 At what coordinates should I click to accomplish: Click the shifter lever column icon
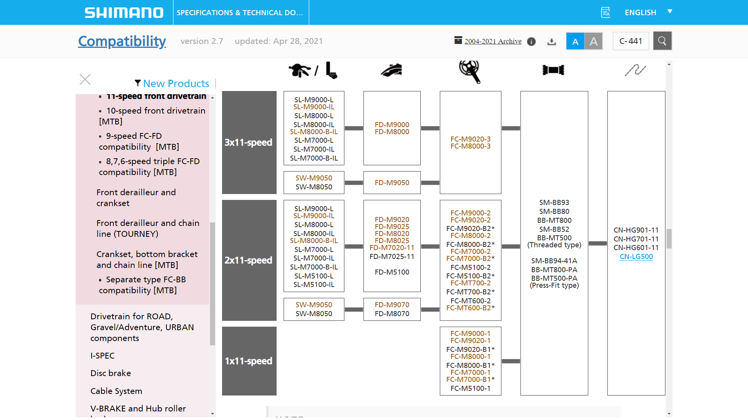pos(313,70)
